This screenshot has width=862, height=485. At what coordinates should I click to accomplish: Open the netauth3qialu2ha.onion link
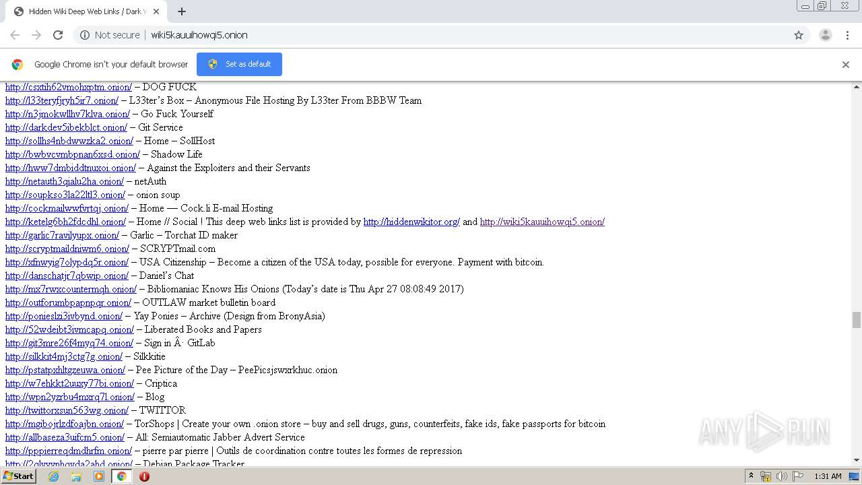point(65,181)
